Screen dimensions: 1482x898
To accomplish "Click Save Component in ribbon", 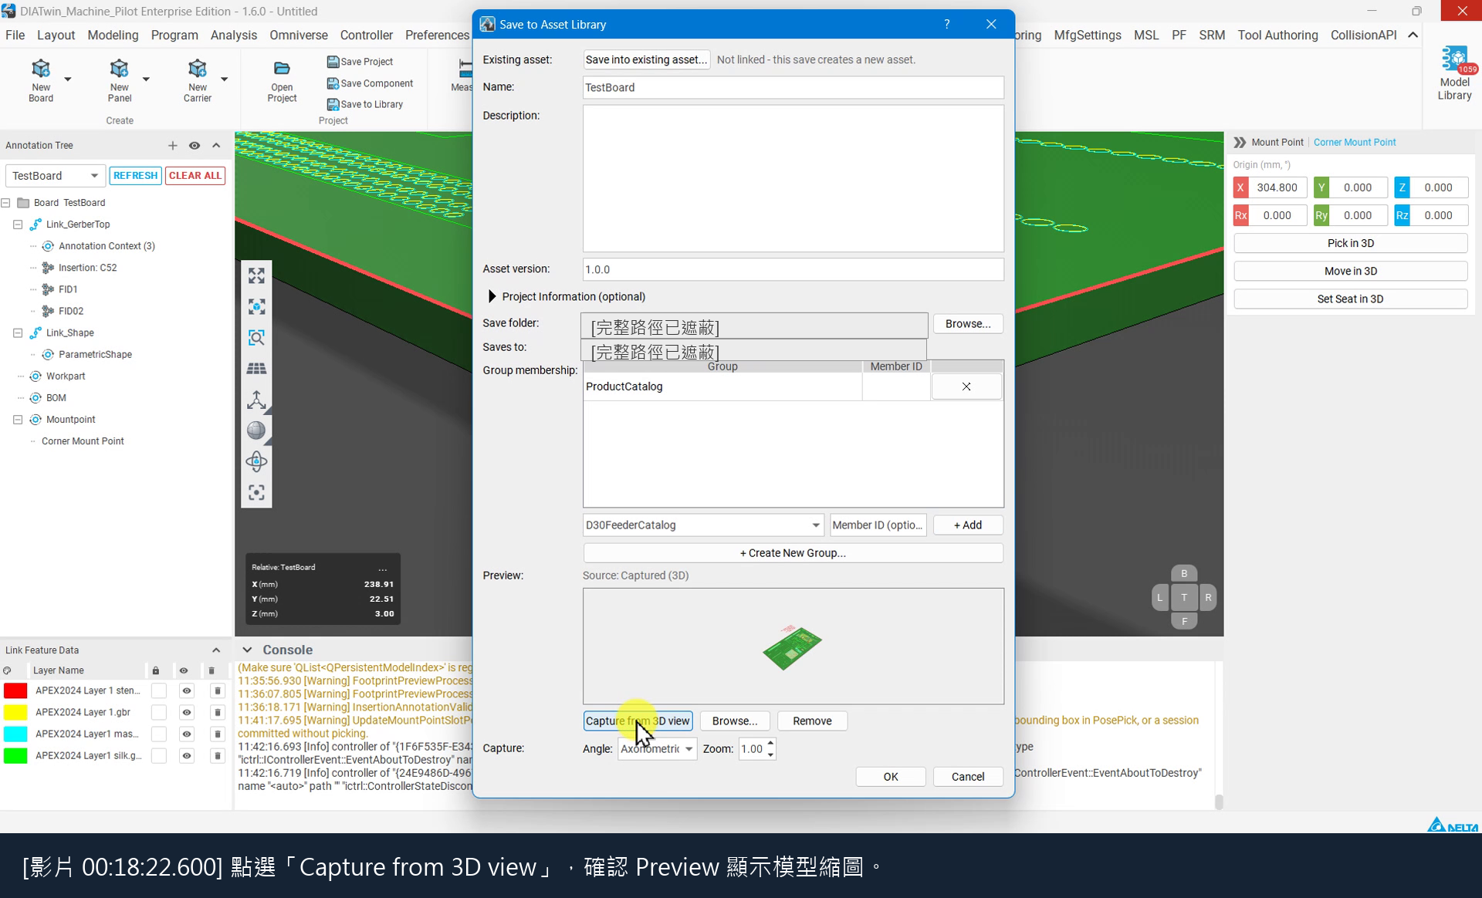I will coord(370,83).
